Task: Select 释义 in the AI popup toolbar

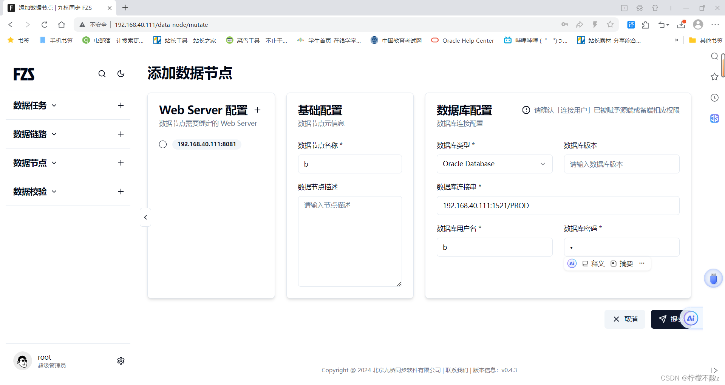Action: click(x=594, y=263)
